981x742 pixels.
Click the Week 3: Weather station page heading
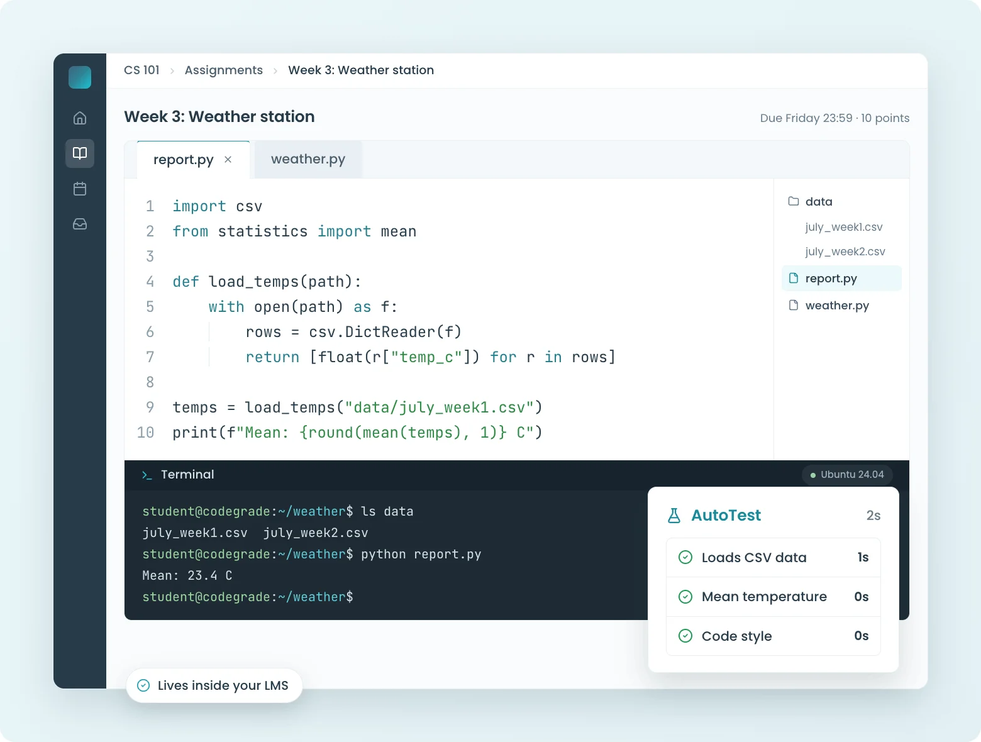point(219,116)
